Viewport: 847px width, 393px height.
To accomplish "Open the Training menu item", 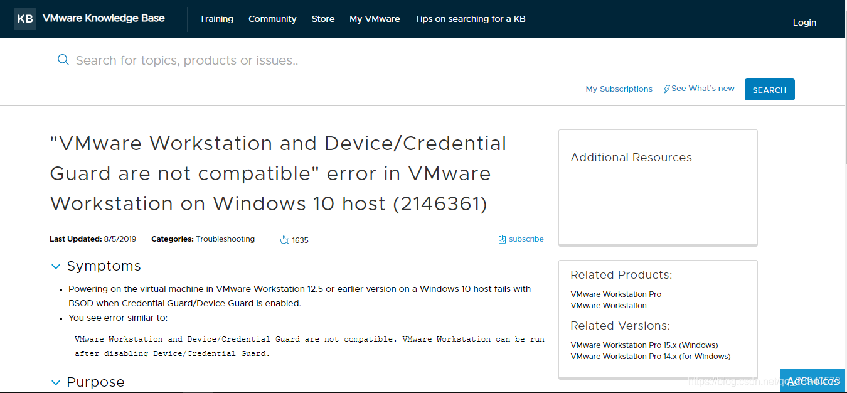I will coord(216,19).
